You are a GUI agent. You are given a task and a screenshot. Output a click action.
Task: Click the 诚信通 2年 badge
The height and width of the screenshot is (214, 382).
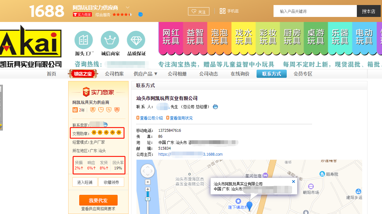[79, 110]
